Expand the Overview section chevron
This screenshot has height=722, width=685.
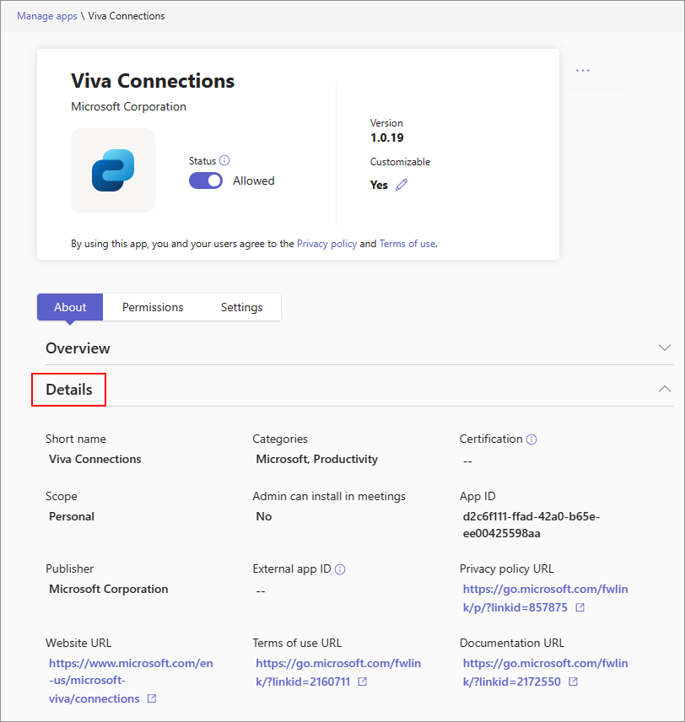tap(665, 348)
